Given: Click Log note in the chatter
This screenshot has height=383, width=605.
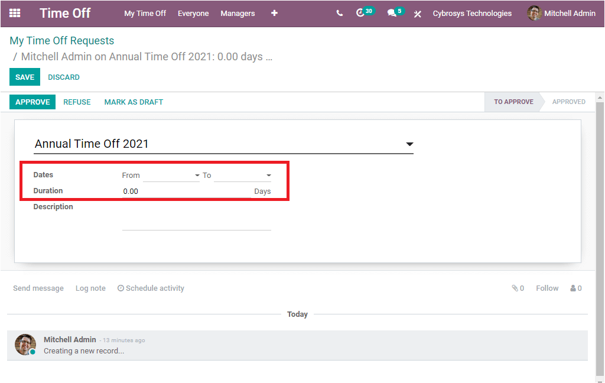Looking at the screenshot, I should pos(90,288).
